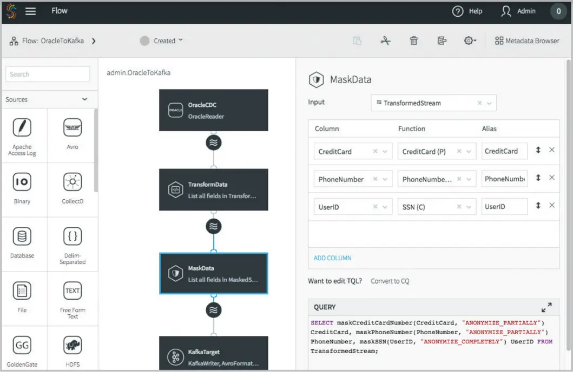Select the HDFS source icon
This screenshot has width=573, height=372.
click(x=73, y=346)
